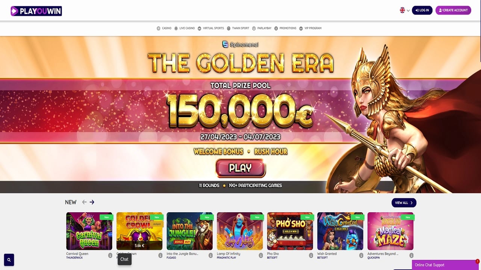Go to previous NEW games arrow
The width and height of the screenshot is (481, 270).
(x=84, y=202)
